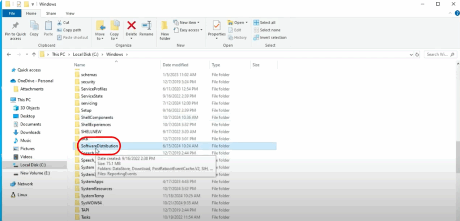Click Copy path in Clipboard group
The image size is (460, 221).
[x=69, y=30]
